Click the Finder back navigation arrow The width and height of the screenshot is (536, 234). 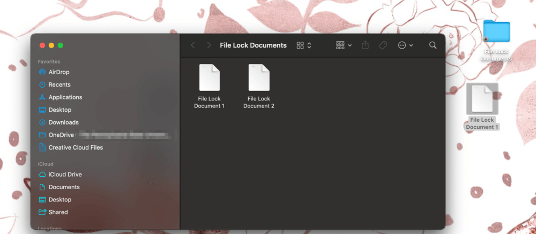click(x=193, y=45)
